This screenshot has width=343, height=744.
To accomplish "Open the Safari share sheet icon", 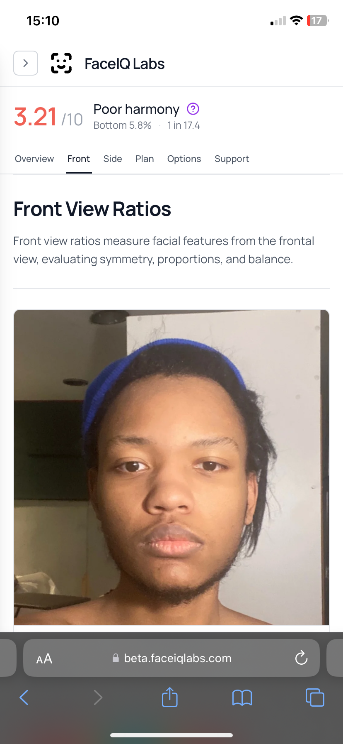I will pyautogui.click(x=170, y=697).
